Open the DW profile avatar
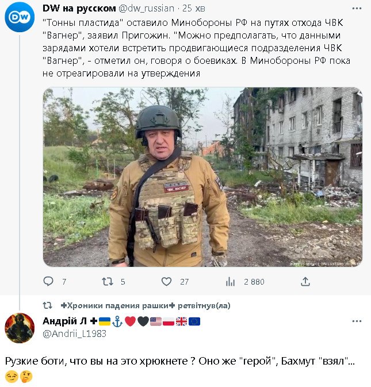This screenshot has width=371, height=387. tap(20, 17)
